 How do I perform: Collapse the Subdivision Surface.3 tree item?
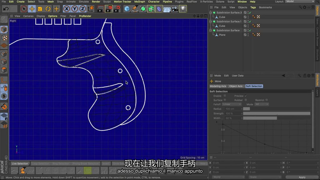click(211, 12)
